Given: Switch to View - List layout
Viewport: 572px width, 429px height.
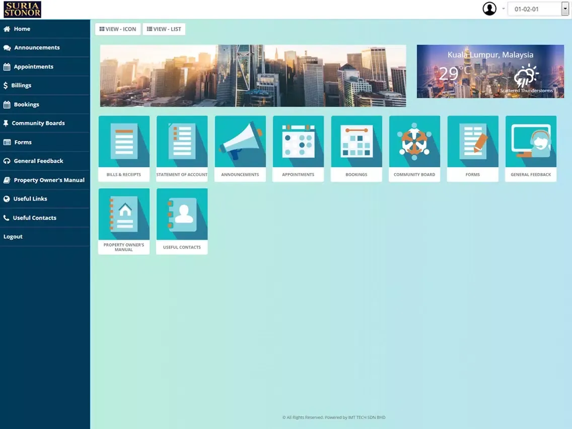Looking at the screenshot, I should pyautogui.click(x=164, y=29).
